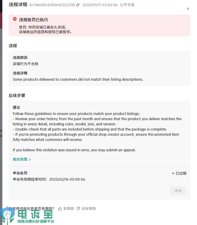This screenshot has height=225, width=197.
Task: Click the 后续步骤 section heading
Action: pos(17,96)
